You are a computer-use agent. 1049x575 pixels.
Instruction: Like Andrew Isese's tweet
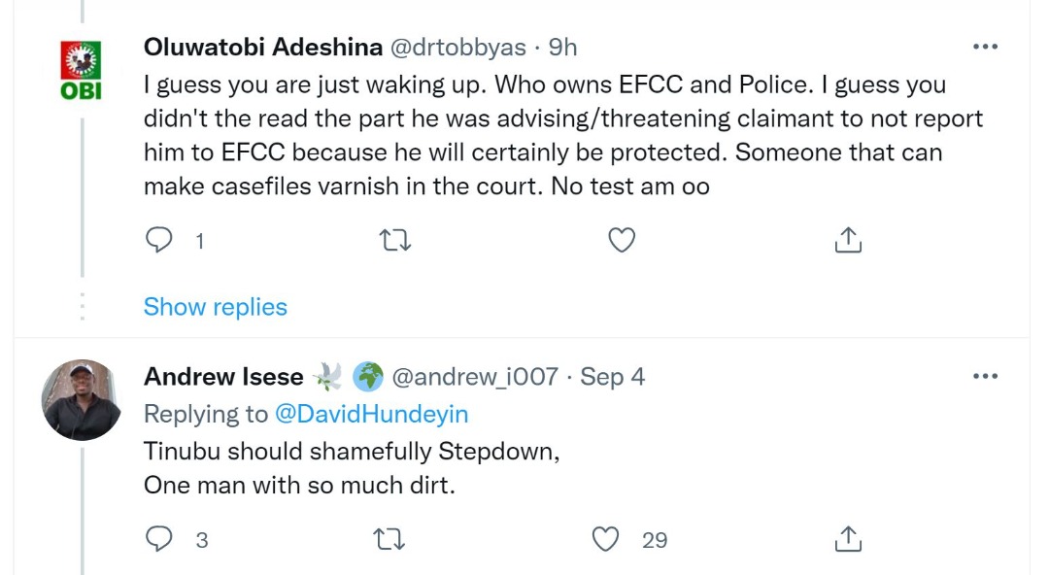pos(606,539)
